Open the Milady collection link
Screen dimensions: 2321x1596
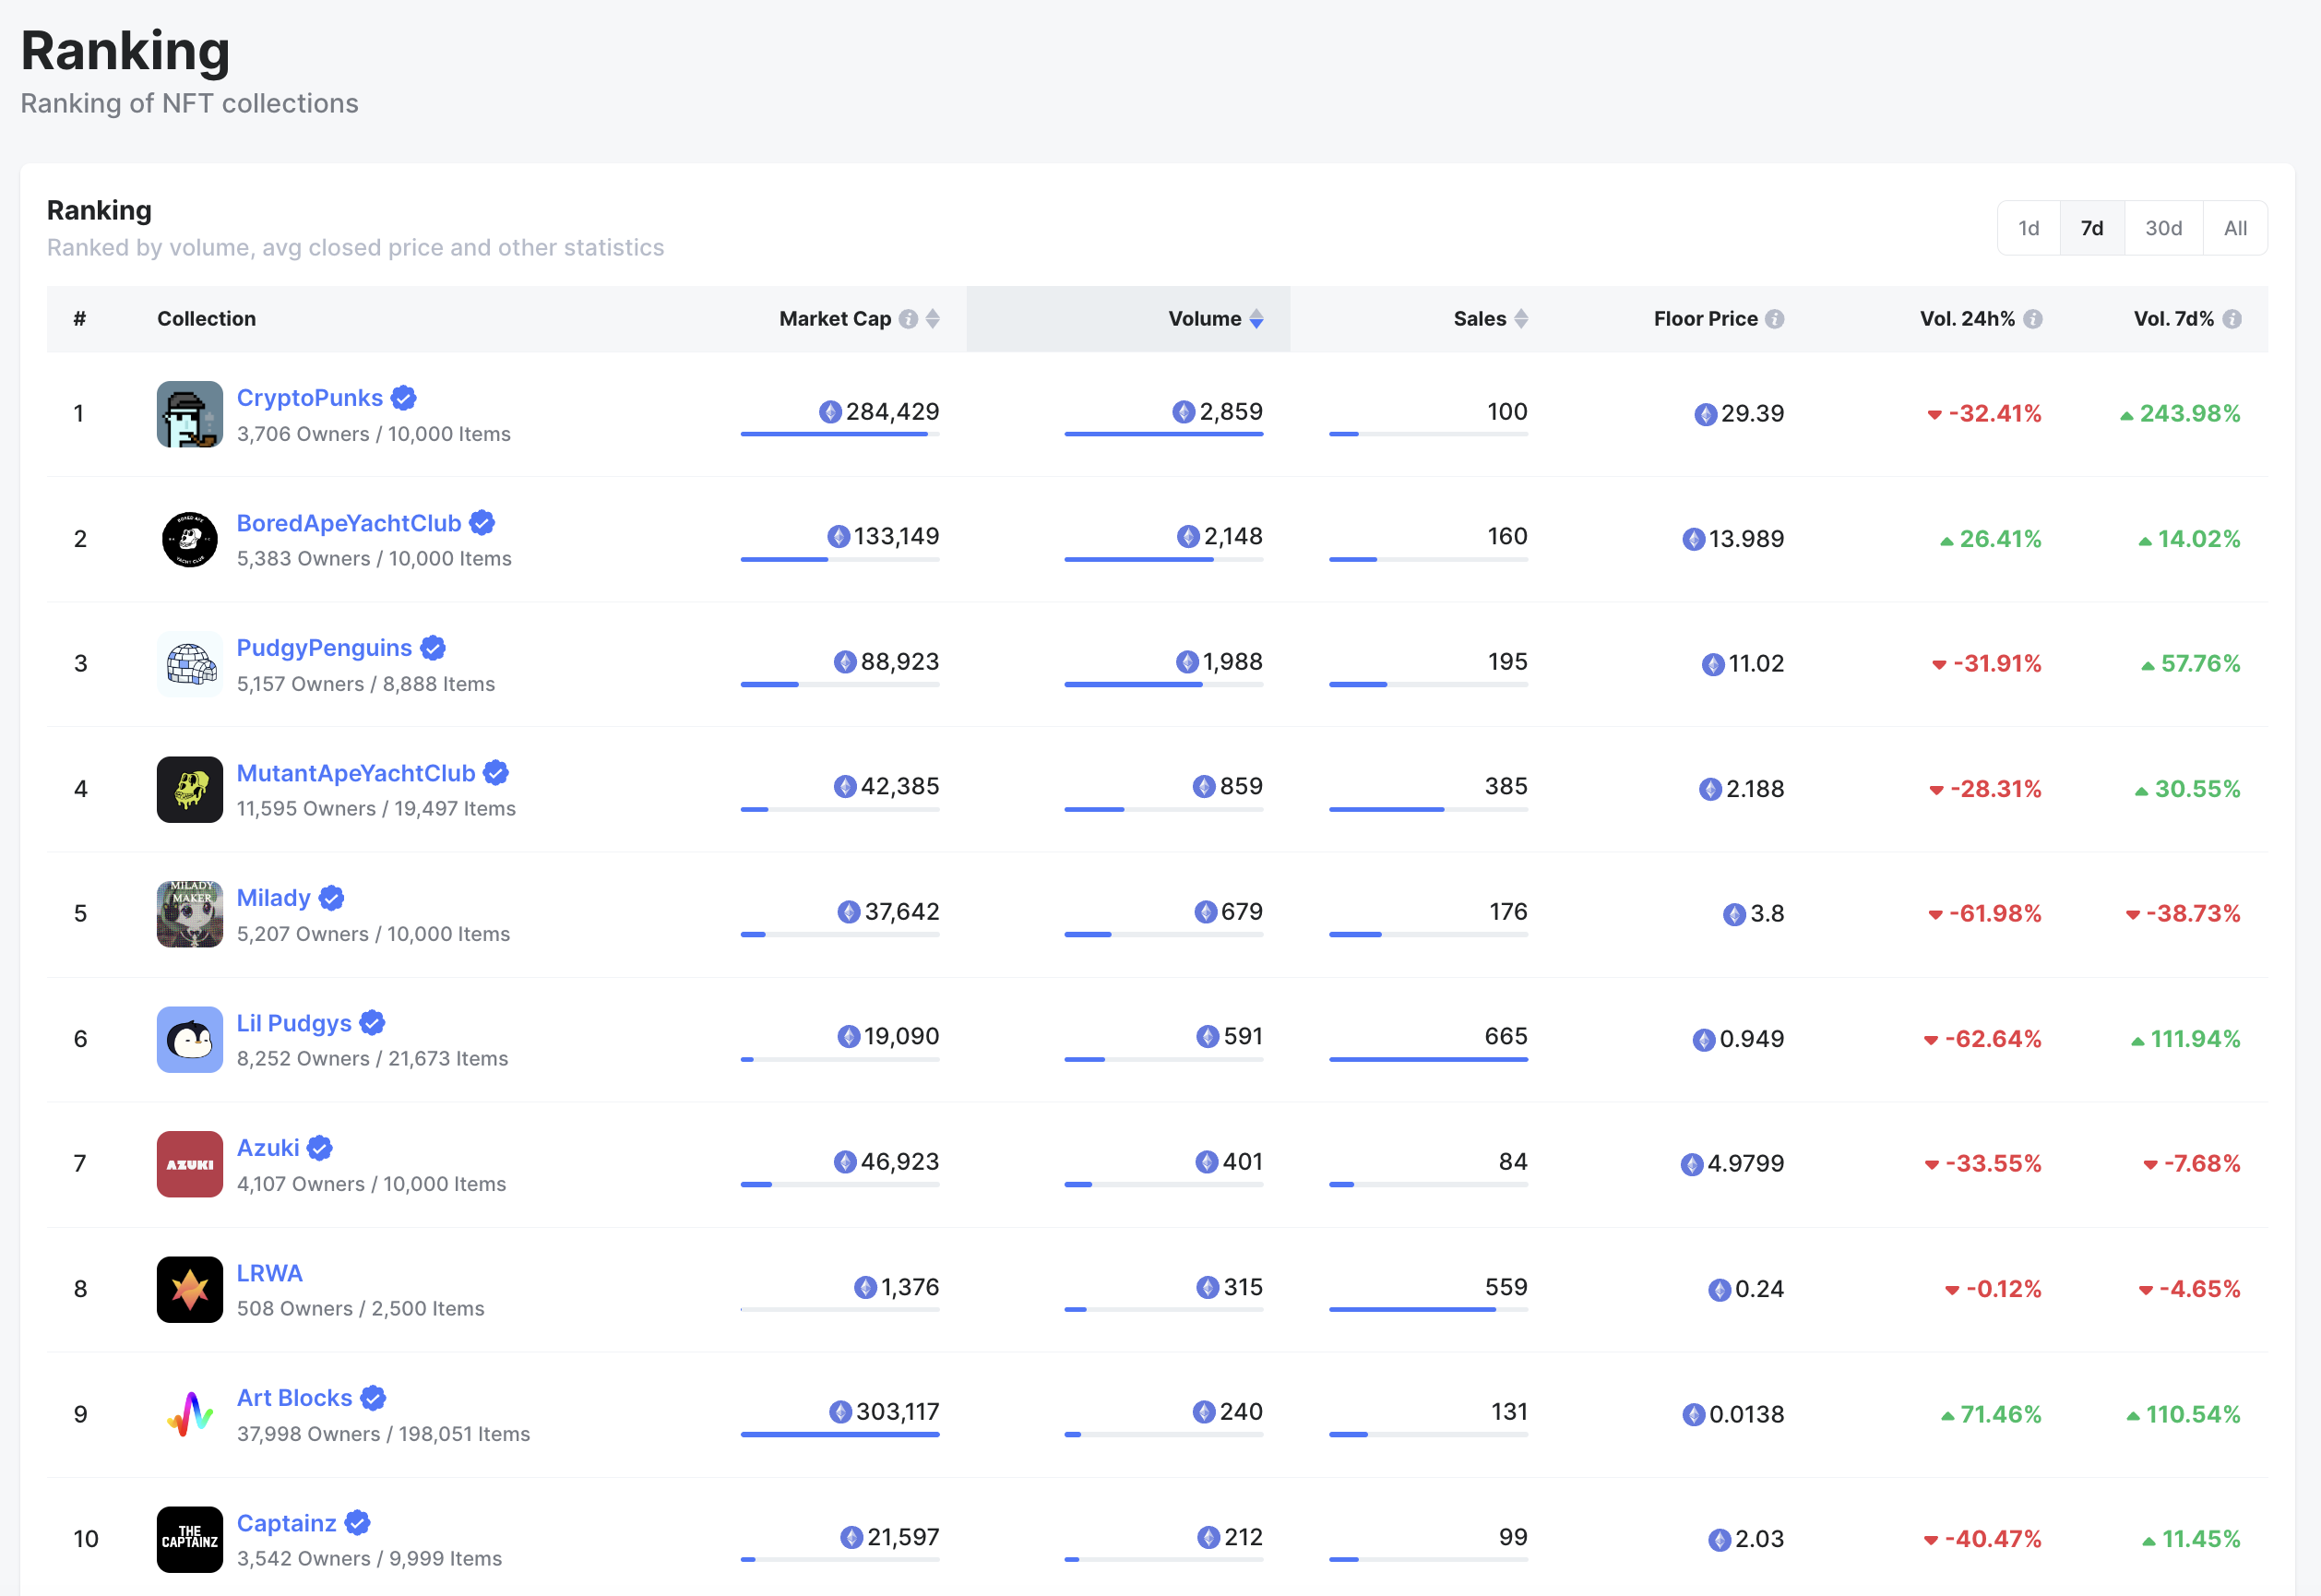click(273, 898)
